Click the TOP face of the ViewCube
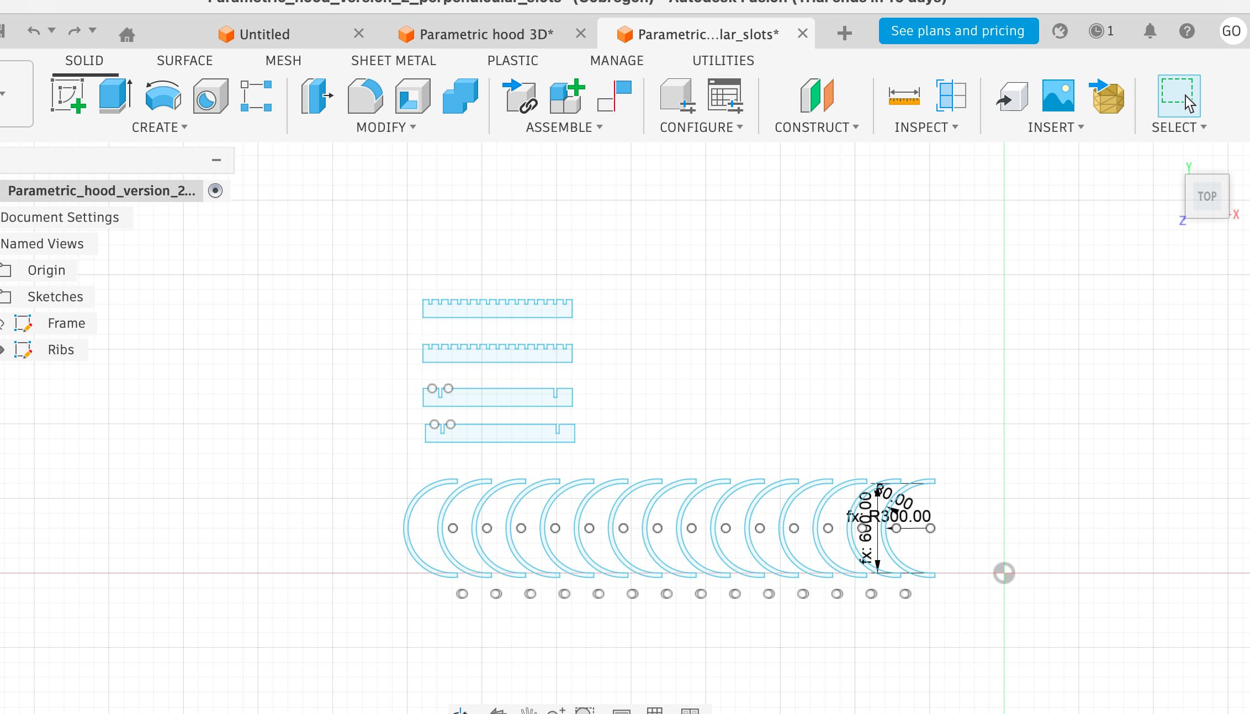This screenshot has width=1250, height=714. pos(1206,196)
